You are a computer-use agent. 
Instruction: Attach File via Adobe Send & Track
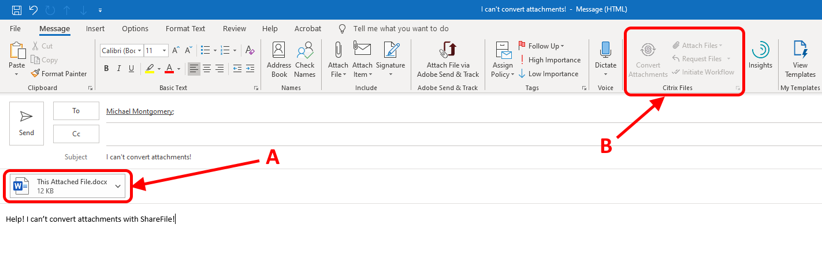(448, 59)
